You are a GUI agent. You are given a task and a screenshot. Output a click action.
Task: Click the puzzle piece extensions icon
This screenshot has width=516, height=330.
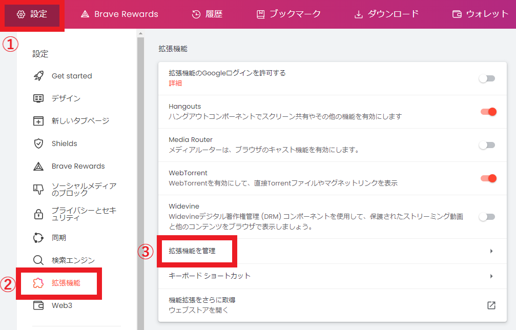coord(38,283)
